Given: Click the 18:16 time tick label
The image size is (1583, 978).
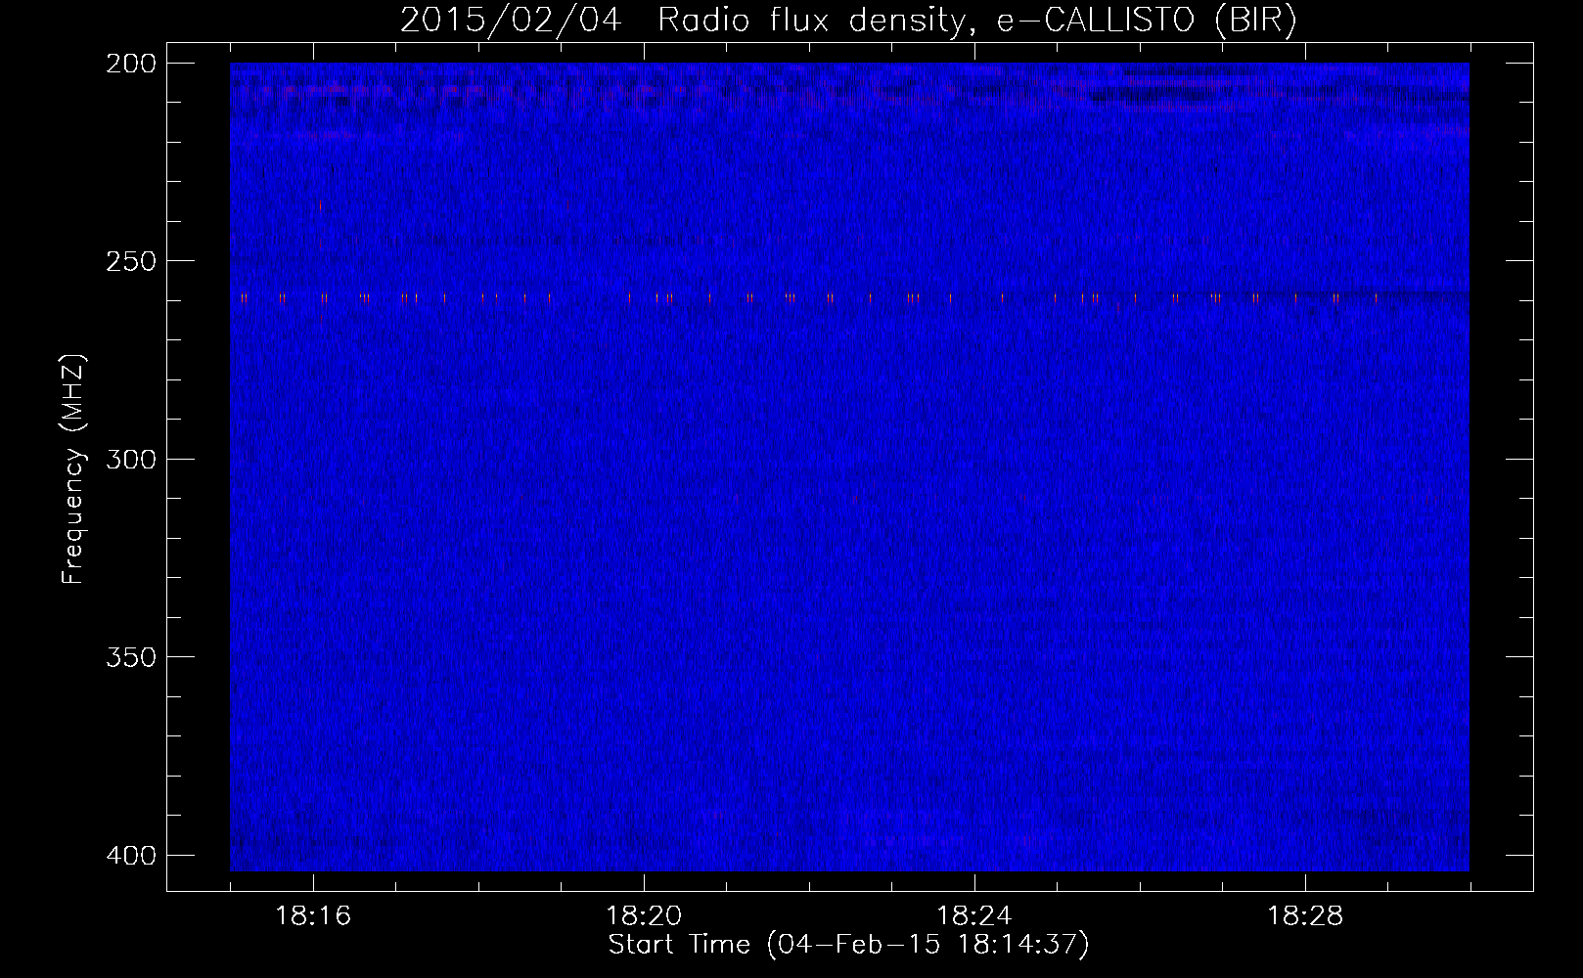Looking at the screenshot, I should pos(313,916).
